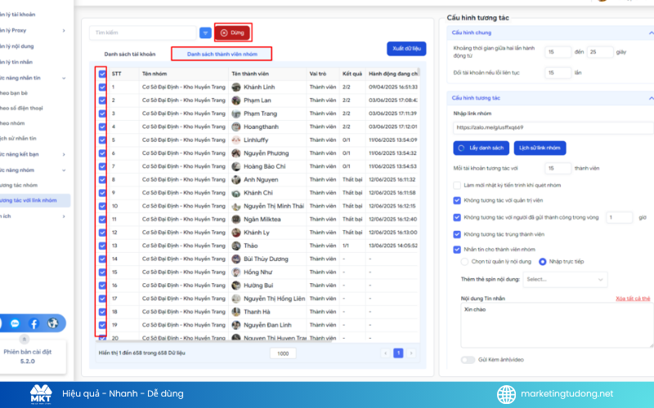The image size is (654, 408).
Task: Click the members-per-account number field
Action: pos(558,168)
